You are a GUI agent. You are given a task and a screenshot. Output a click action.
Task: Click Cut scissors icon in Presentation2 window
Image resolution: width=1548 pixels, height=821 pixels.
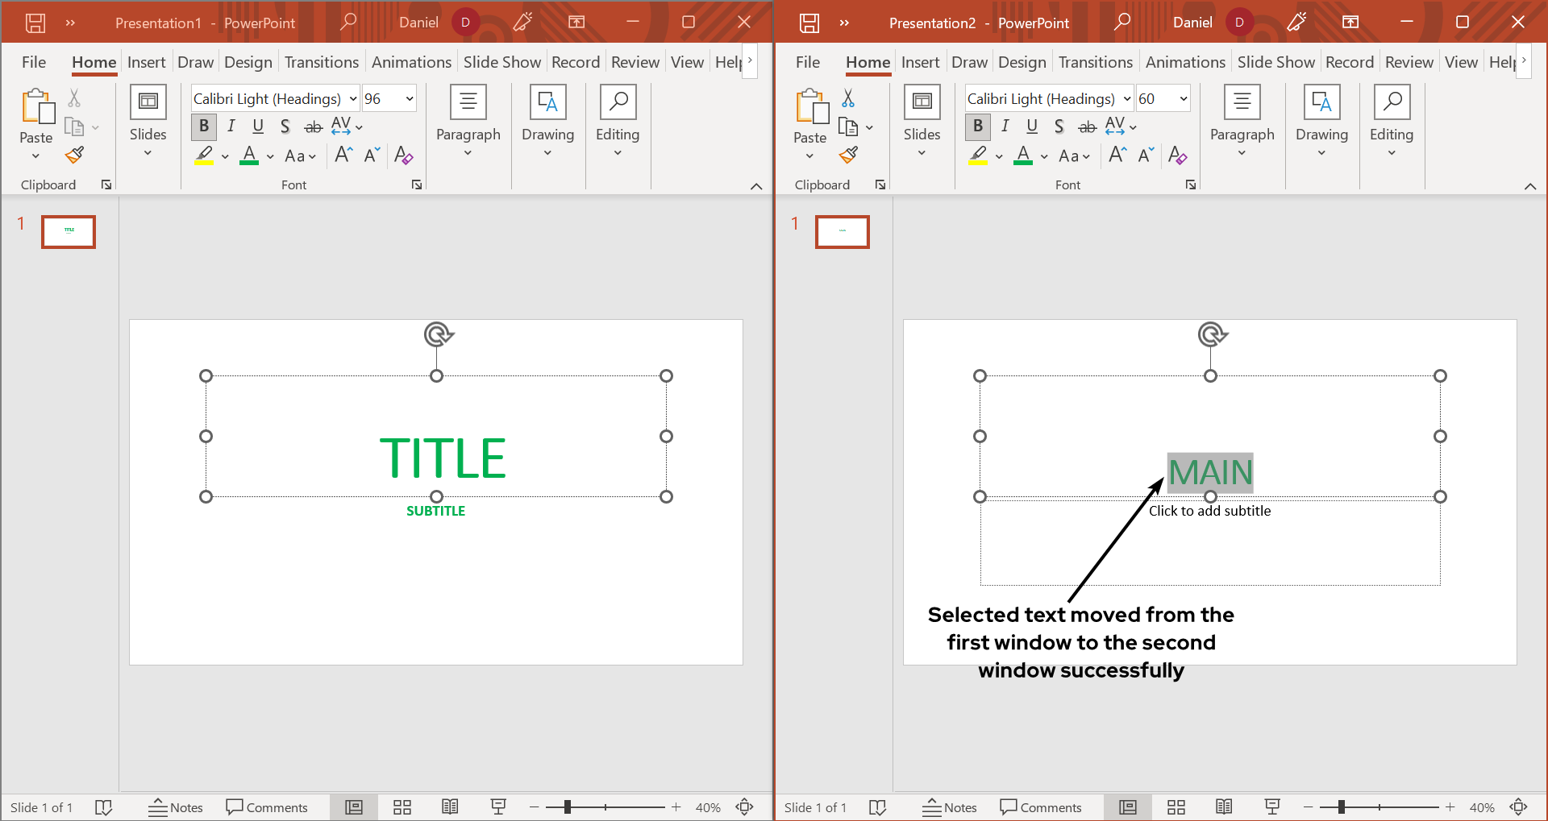tap(848, 98)
